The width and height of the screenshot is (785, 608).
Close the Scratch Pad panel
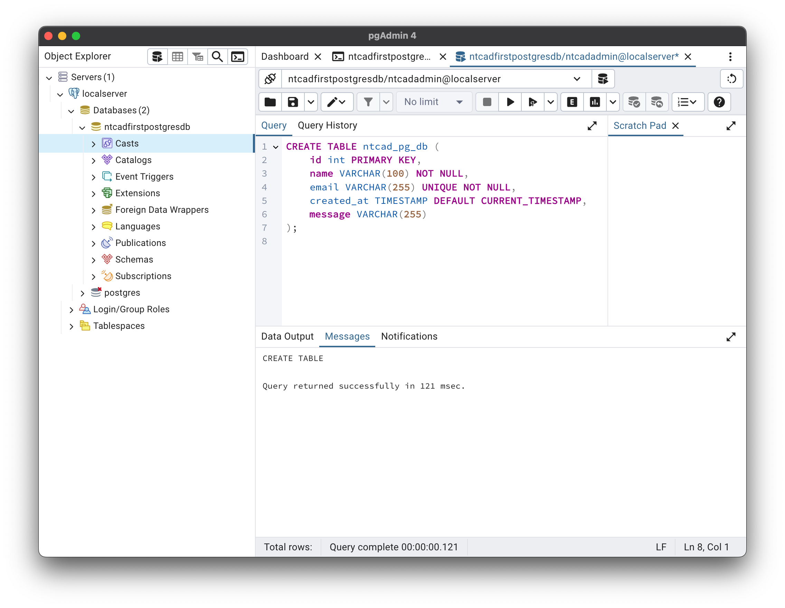tap(675, 126)
